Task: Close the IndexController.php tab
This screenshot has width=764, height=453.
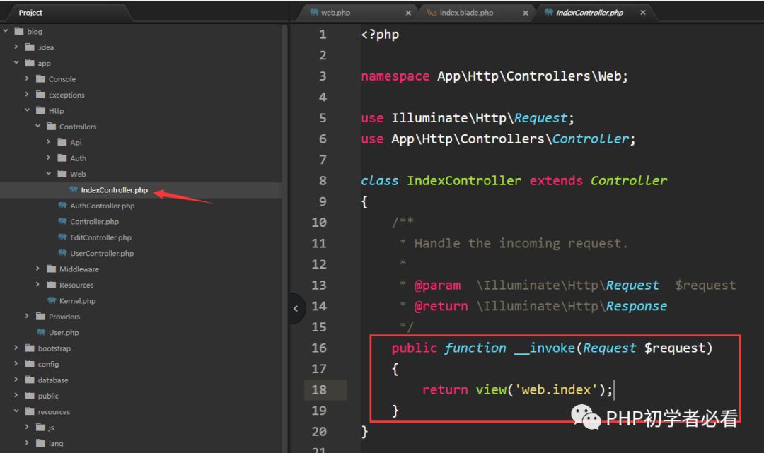Action: [642, 13]
